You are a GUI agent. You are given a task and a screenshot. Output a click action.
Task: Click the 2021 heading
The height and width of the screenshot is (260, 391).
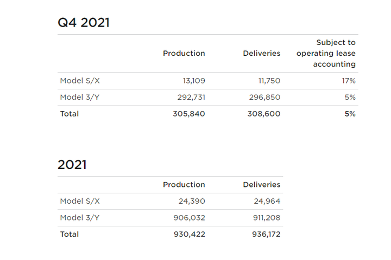coord(72,165)
